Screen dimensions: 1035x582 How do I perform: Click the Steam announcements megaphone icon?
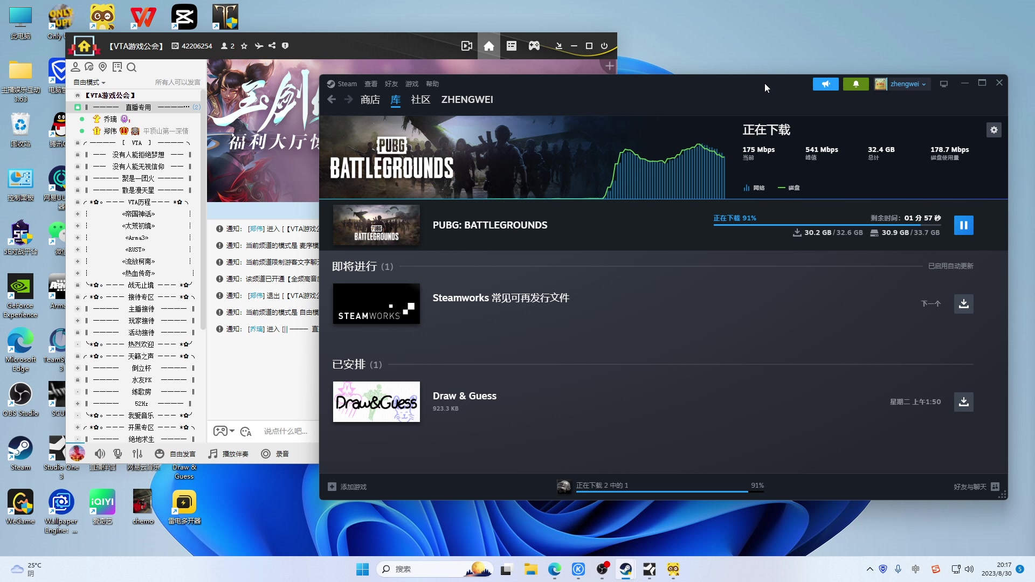pos(825,84)
